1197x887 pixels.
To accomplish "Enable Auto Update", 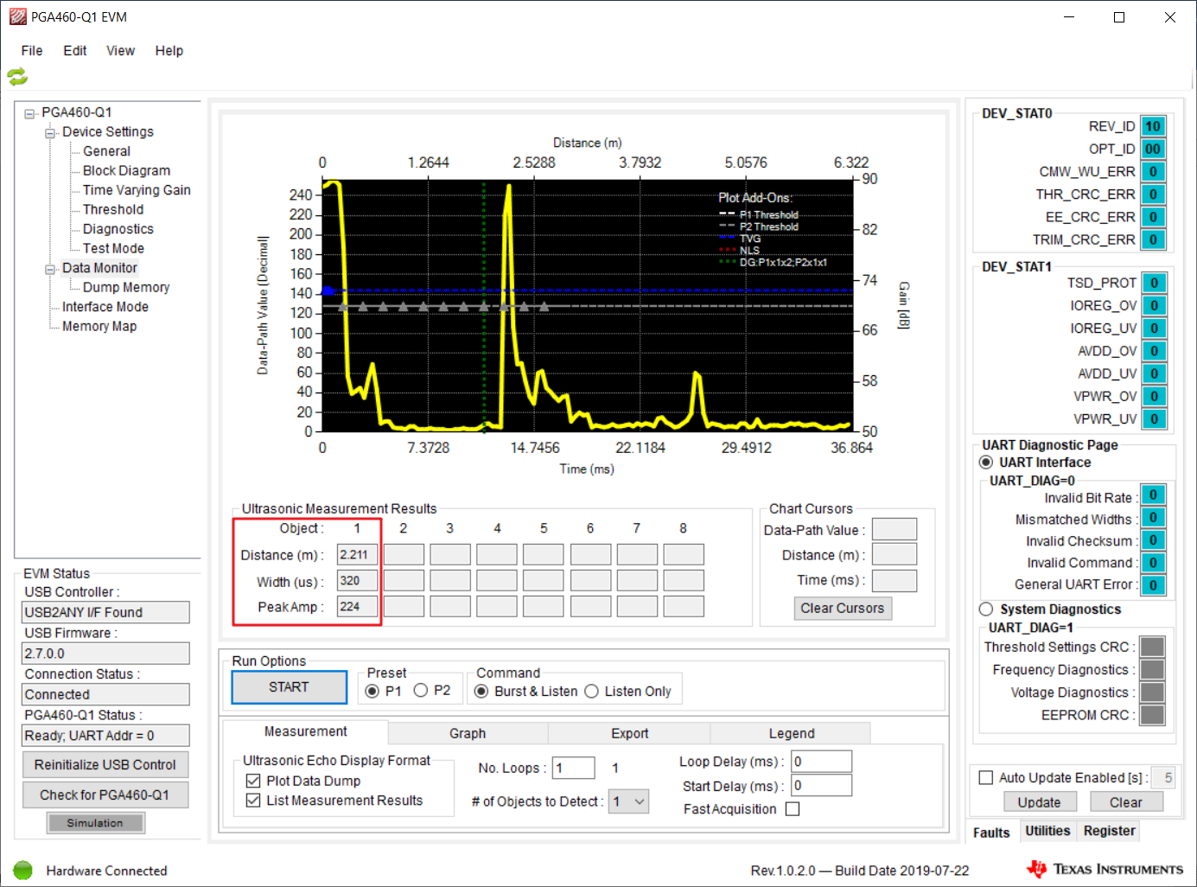I will pos(985,777).
